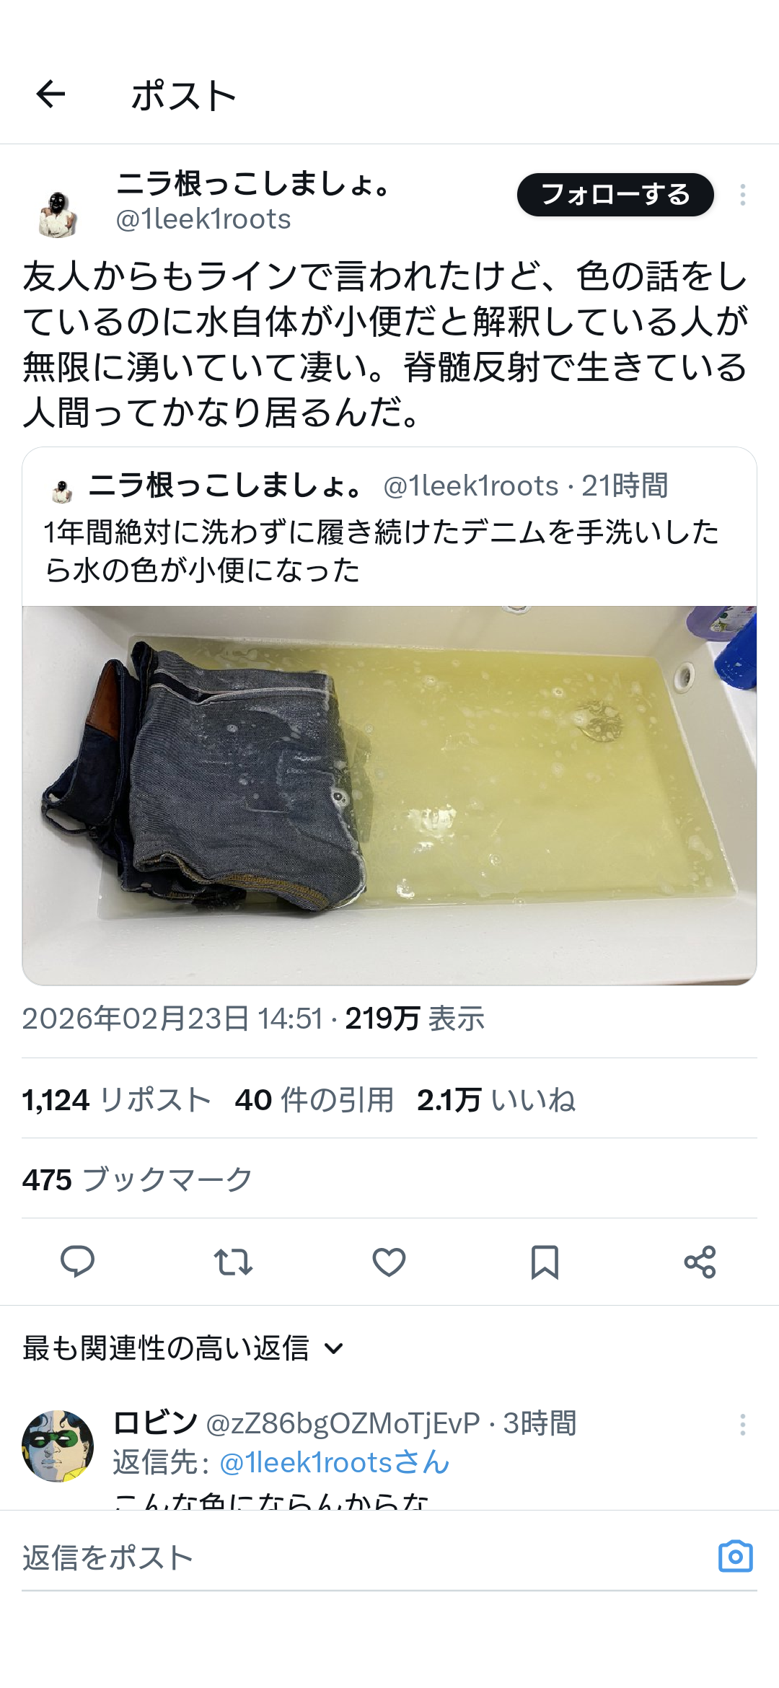Tap the reply speech bubble icon
This screenshot has width=779, height=1688.
77,1262
